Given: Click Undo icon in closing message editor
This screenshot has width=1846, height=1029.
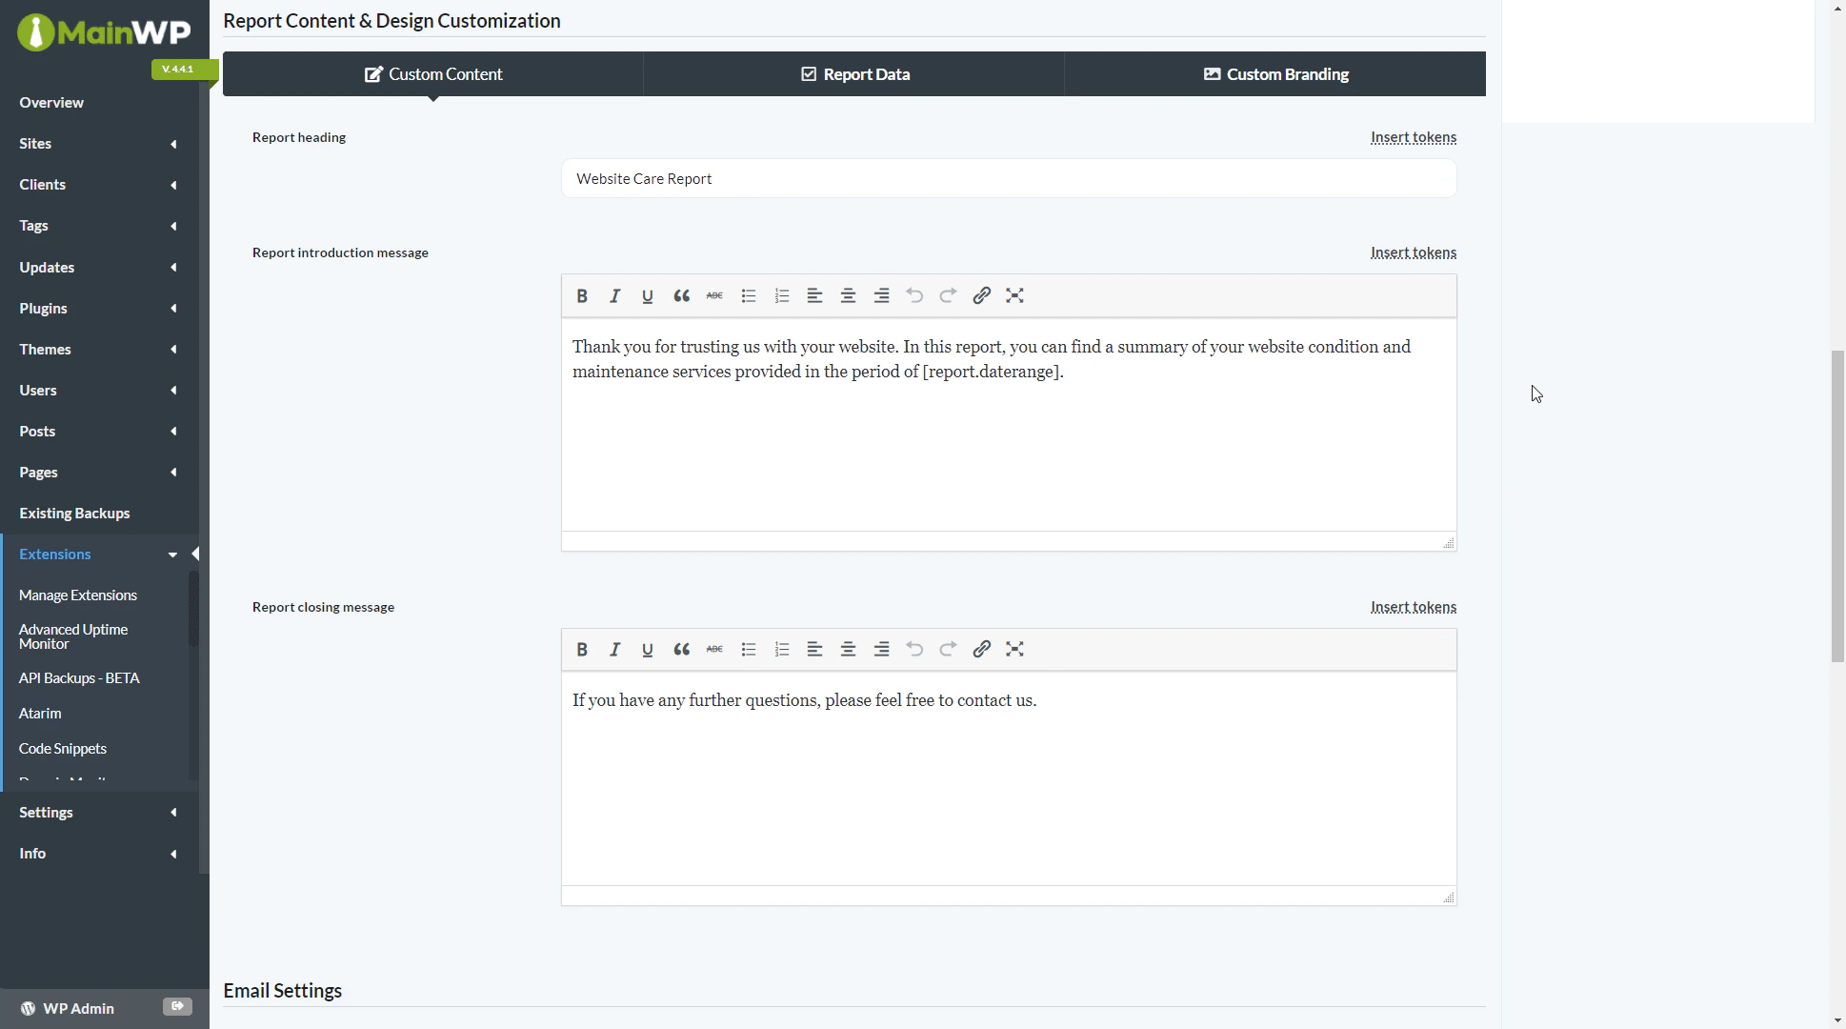Looking at the screenshot, I should (914, 649).
